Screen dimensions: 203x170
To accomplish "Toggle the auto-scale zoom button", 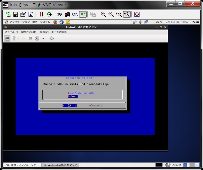I will tap(127, 14).
